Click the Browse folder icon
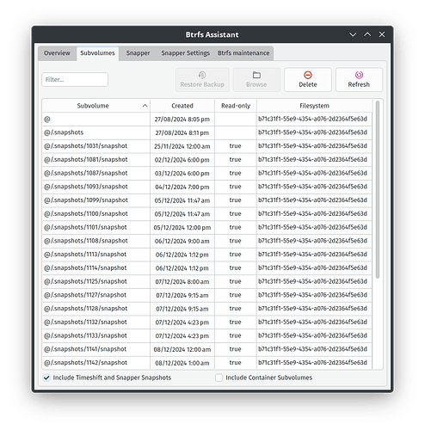The height and width of the screenshot is (430, 425). pos(256,75)
